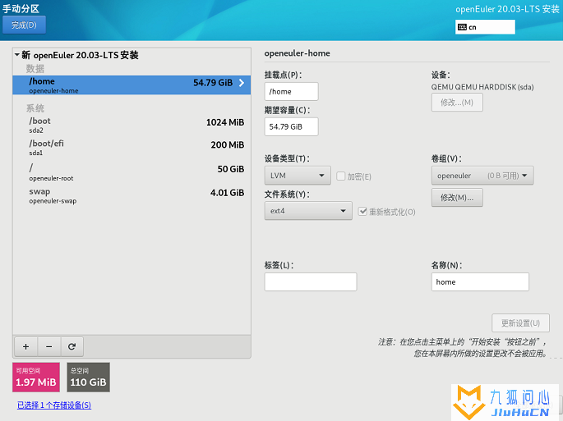Image resolution: width=563 pixels, height=421 pixels.
Task: Click the 4.01 GiB swap size value
Action: (227, 193)
